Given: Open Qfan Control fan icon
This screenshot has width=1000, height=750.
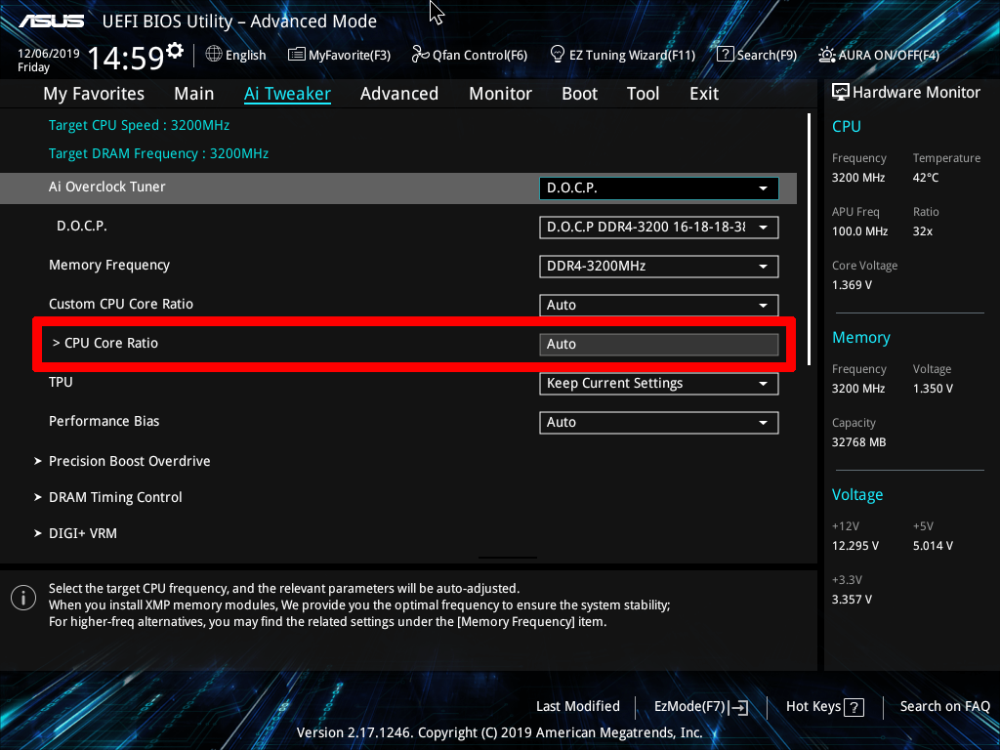Looking at the screenshot, I should pyautogui.click(x=420, y=55).
